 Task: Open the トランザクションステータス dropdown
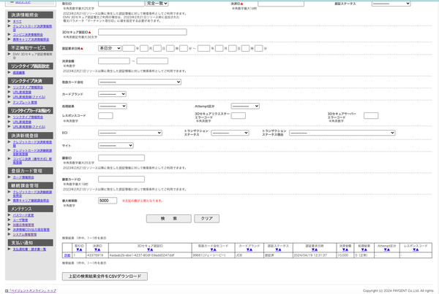pyautogui.click(x=230, y=133)
